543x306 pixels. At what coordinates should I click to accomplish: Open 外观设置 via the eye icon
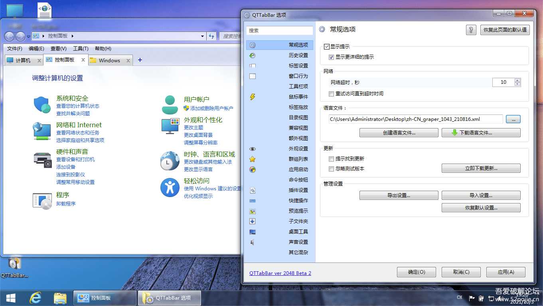(252, 149)
